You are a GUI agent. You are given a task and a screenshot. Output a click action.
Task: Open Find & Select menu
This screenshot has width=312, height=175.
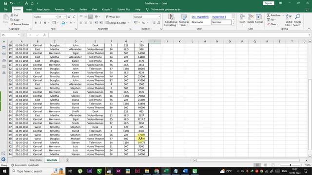pos(298,20)
